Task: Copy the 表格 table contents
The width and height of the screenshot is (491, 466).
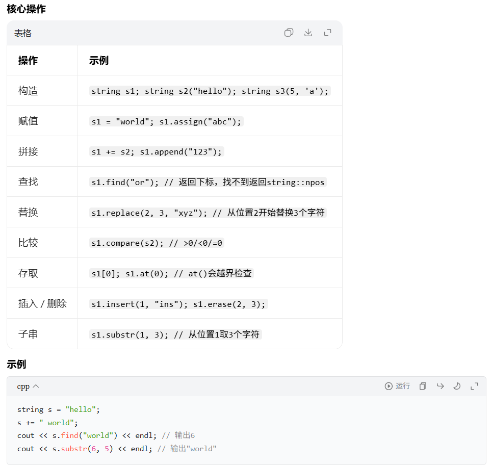Action: (289, 33)
